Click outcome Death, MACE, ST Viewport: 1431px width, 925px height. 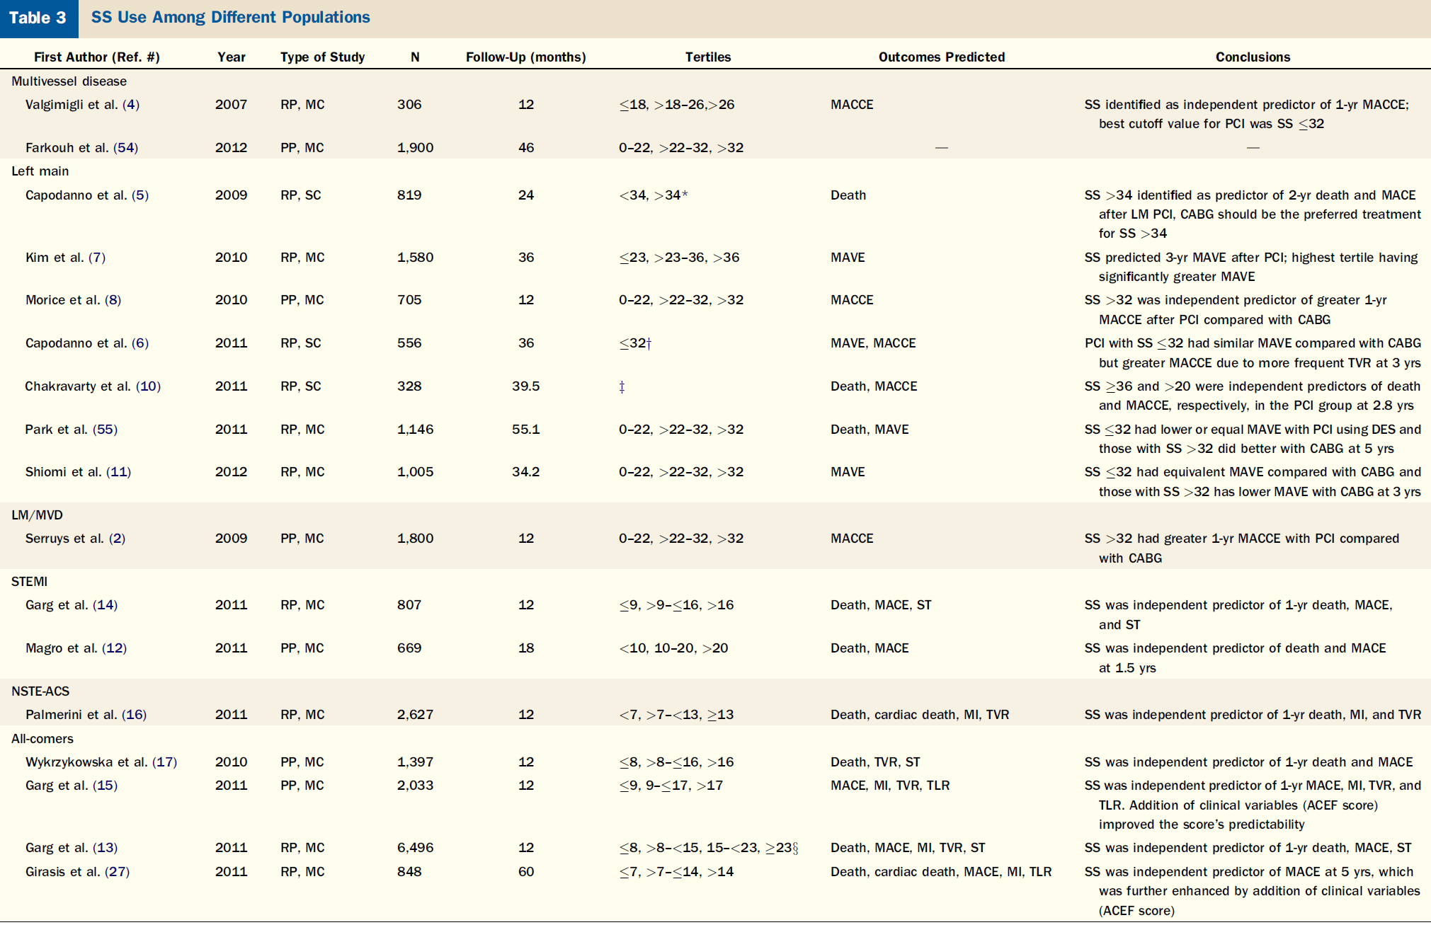pyautogui.click(x=881, y=605)
